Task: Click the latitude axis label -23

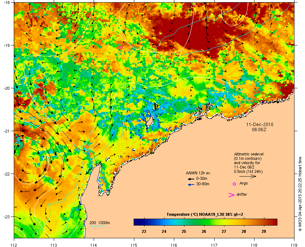Action: click(7, 216)
